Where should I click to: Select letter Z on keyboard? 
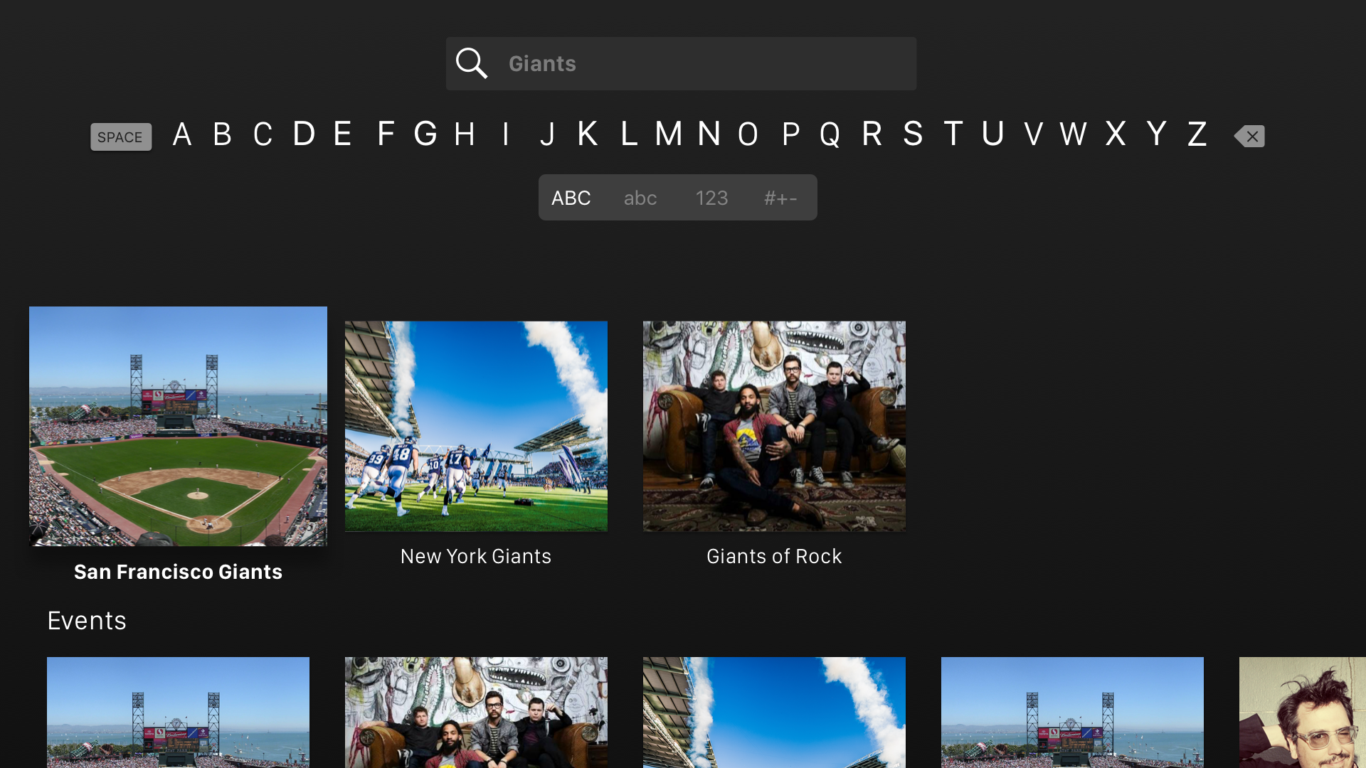[x=1197, y=134]
